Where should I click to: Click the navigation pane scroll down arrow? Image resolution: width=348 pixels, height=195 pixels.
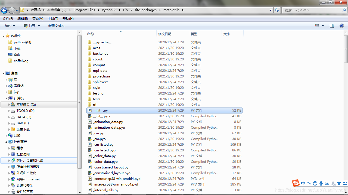pyautogui.click(x=80, y=193)
